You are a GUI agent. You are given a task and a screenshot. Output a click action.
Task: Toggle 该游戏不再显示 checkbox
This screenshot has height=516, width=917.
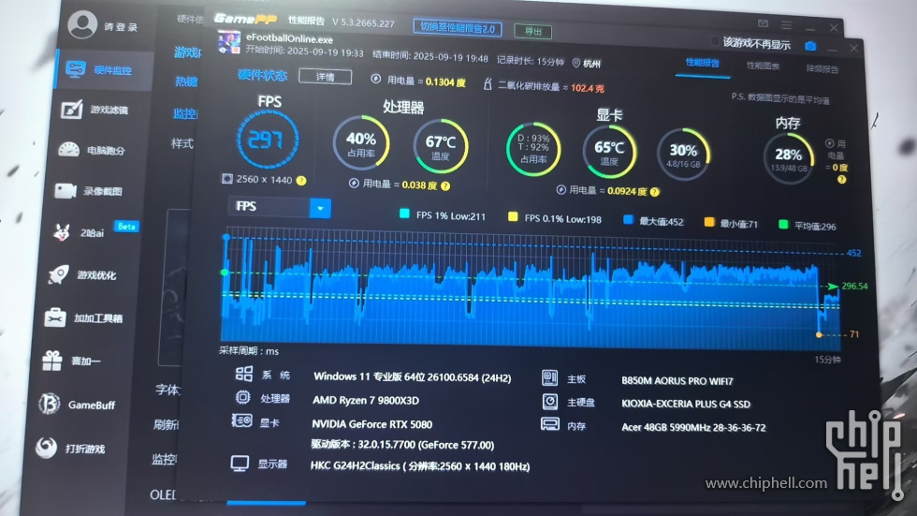click(714, 41)
